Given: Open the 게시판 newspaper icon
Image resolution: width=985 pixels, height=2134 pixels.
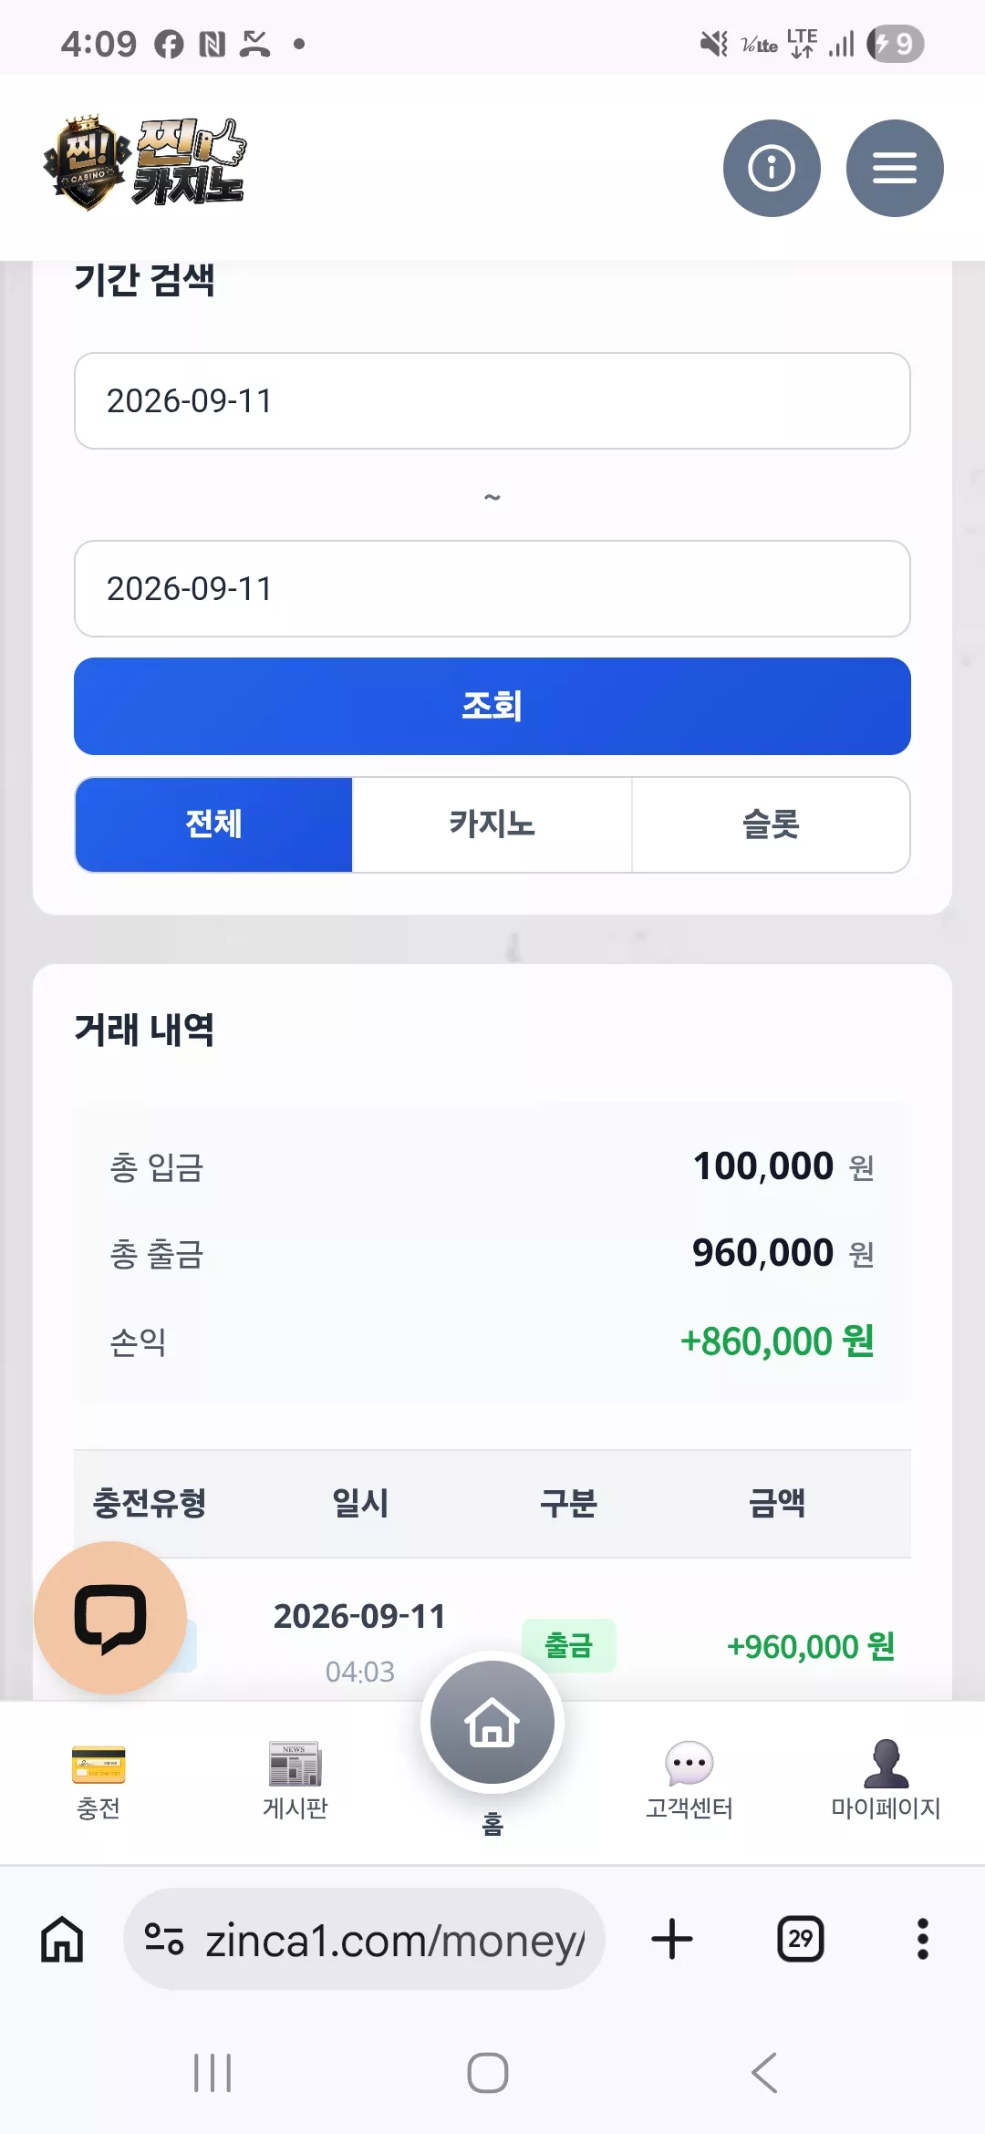Looking at the screenshot, I should pyautogui.click(x=295, y=1764).
